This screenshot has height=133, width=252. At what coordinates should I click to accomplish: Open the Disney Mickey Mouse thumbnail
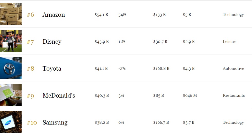point(11,41)
